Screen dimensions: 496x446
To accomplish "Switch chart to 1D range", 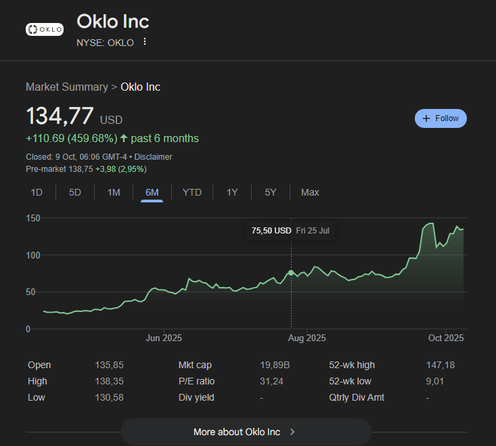I will pyautogui.click(x=37, y=192).
